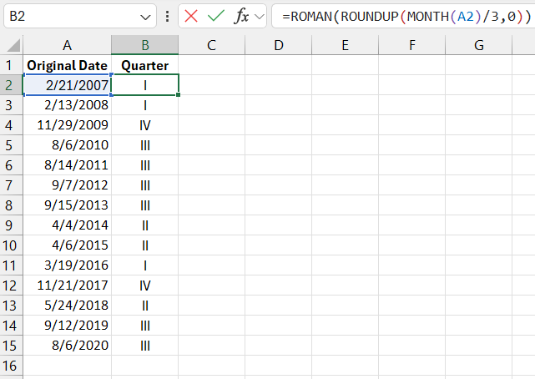Click the Quarter header cell
The height and width of the screenshot is (379, 535).
coord(144,64)
